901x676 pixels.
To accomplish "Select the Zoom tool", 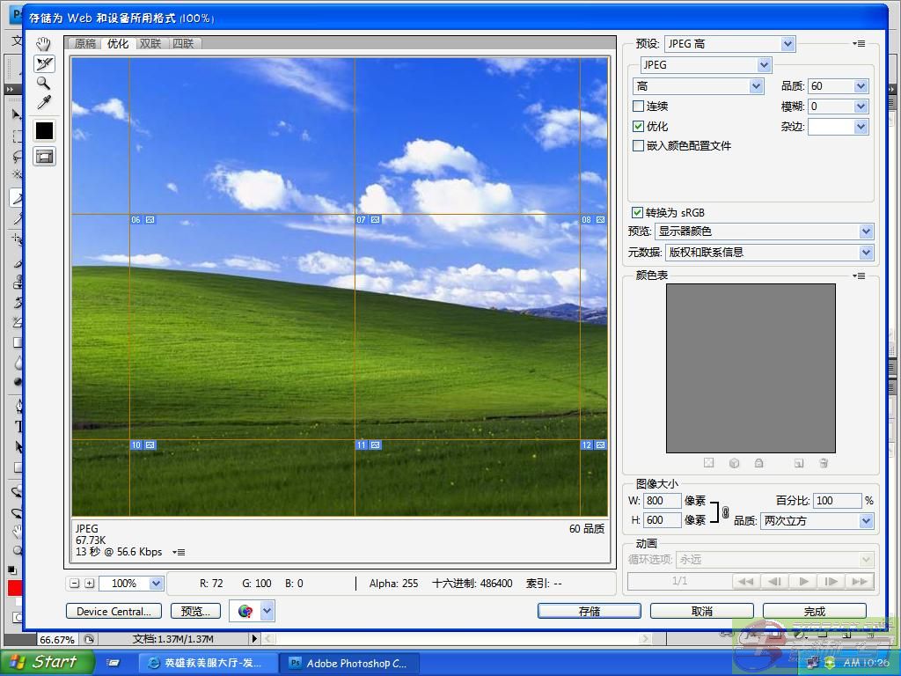I will (x=44, y=84).
